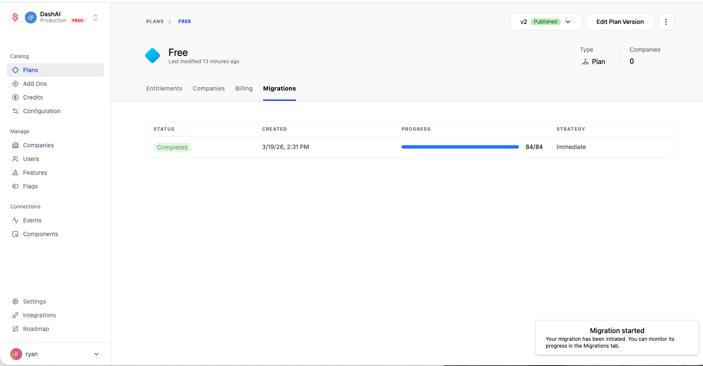703x366 pixels.
Task: Open Integrations from sidebar
Action: (x=55, y=315)
